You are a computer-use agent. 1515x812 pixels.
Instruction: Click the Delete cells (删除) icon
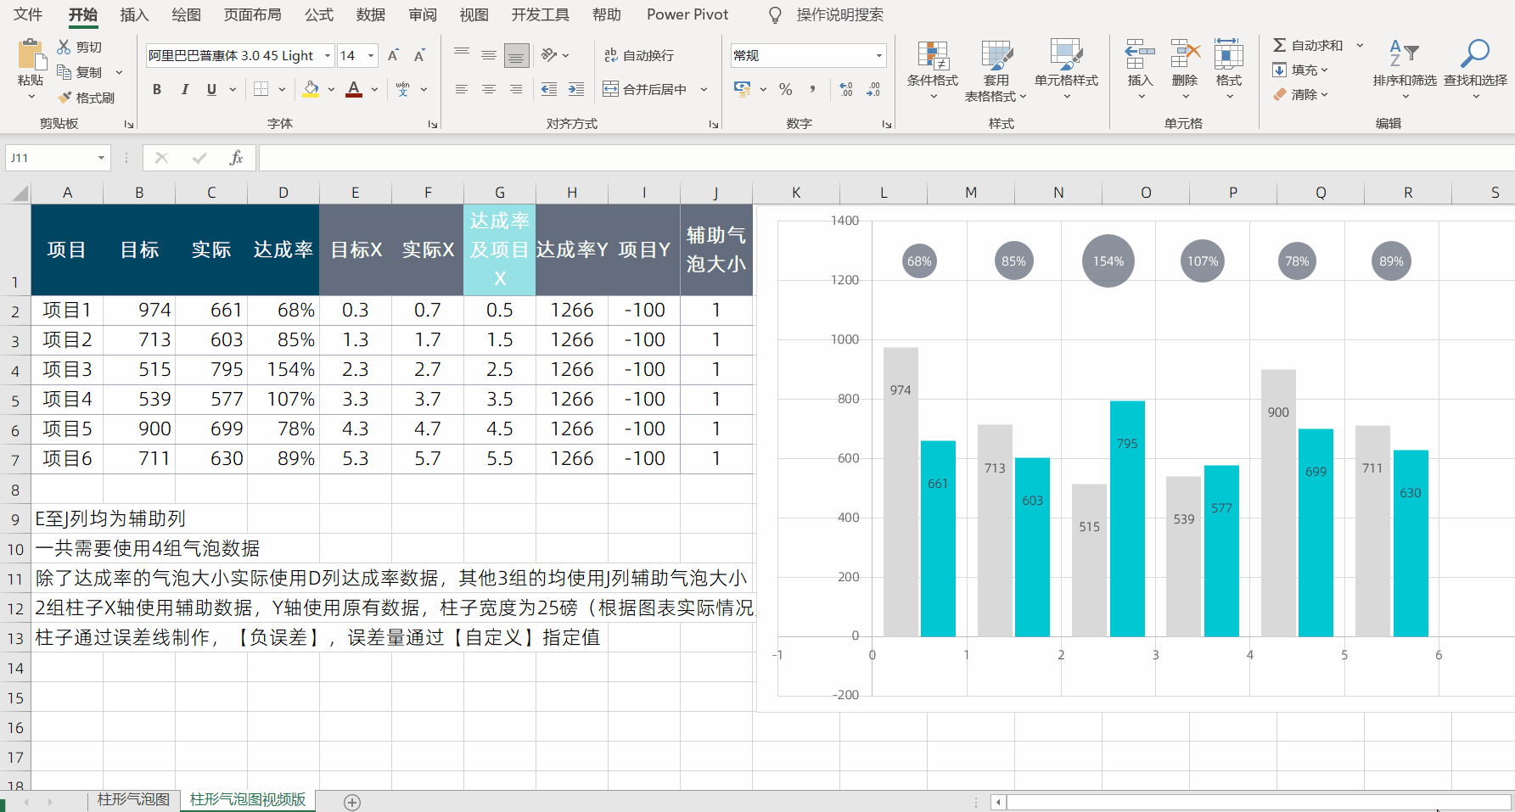[1185, 54]
